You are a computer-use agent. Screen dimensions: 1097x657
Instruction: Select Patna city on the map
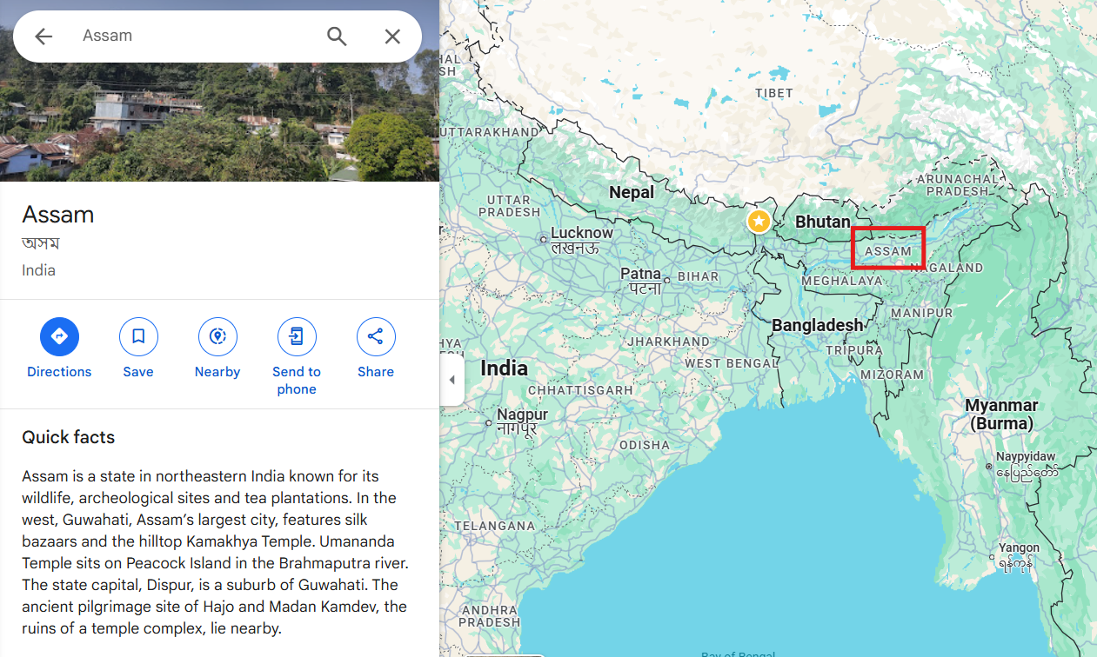click(640, 274)
